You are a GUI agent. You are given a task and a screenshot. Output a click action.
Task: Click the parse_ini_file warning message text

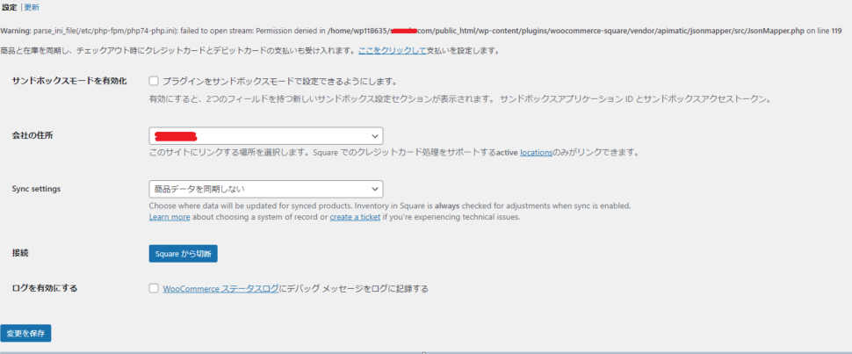421,31
